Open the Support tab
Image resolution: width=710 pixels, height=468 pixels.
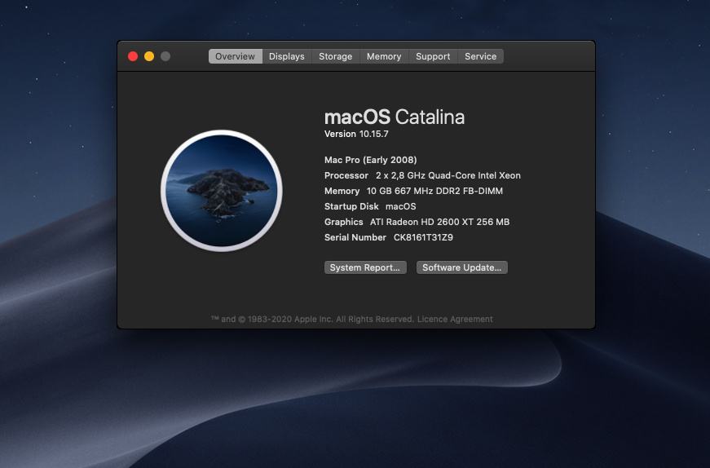coord(433,56)
